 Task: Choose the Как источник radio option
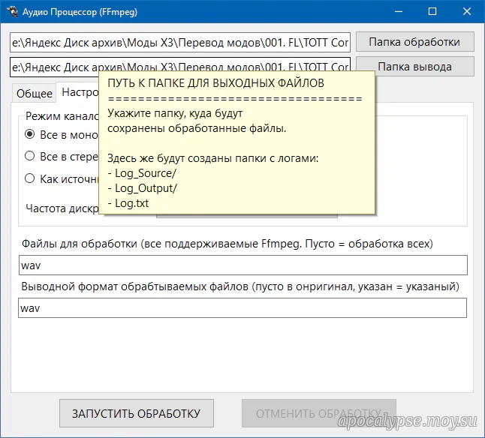(30, 178)
